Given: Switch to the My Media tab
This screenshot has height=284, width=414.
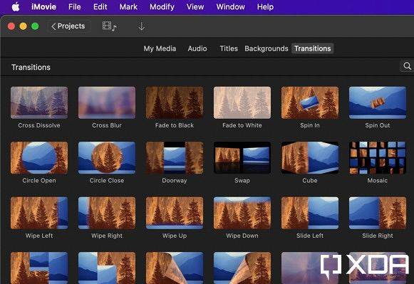Looking at the screenshot, I should click(160, 48).
